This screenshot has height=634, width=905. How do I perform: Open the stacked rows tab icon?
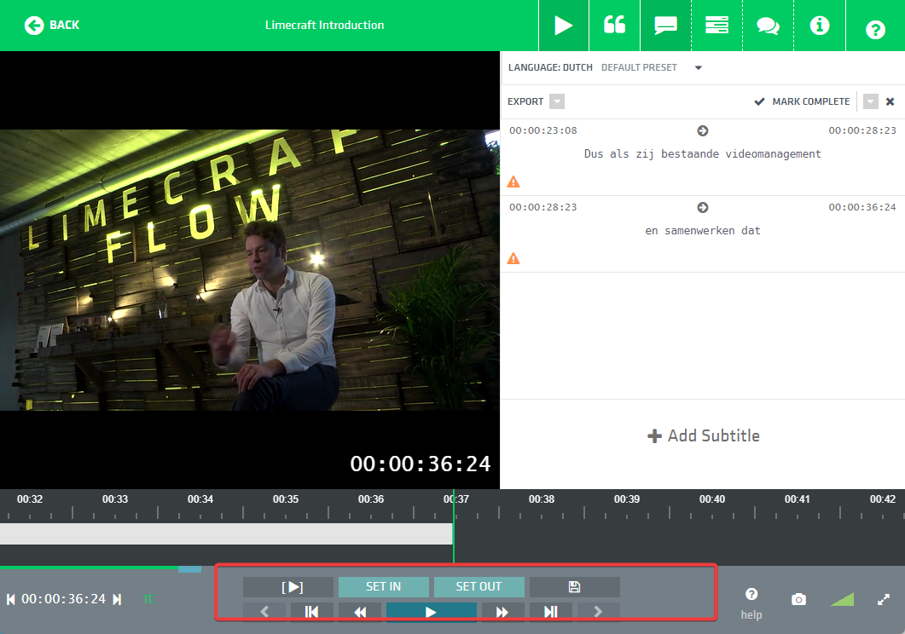click(x=716, y=26)
